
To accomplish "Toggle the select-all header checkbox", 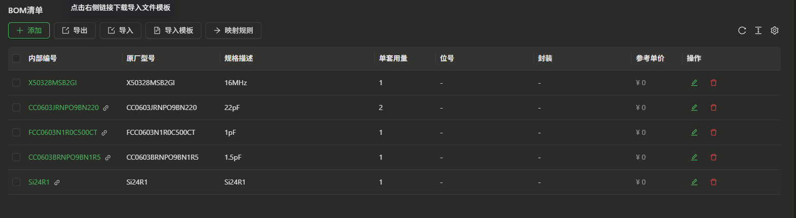I will 17,58.
